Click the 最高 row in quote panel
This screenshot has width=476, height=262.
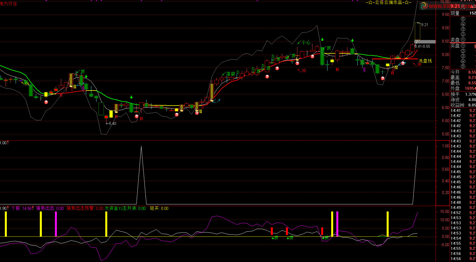click(x=463, y=77)
